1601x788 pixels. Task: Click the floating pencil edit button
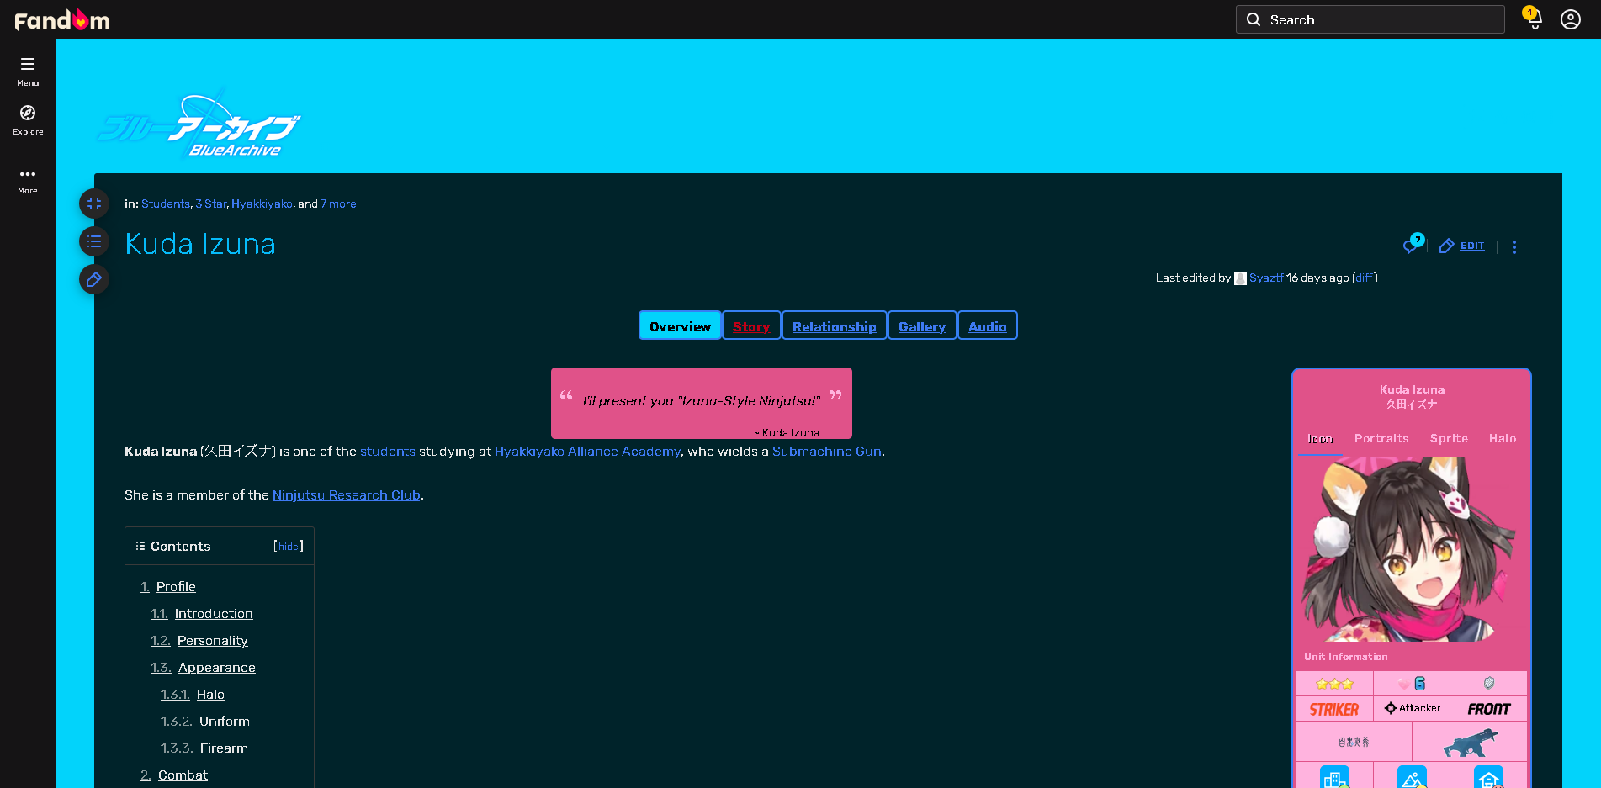pos(94,279)
